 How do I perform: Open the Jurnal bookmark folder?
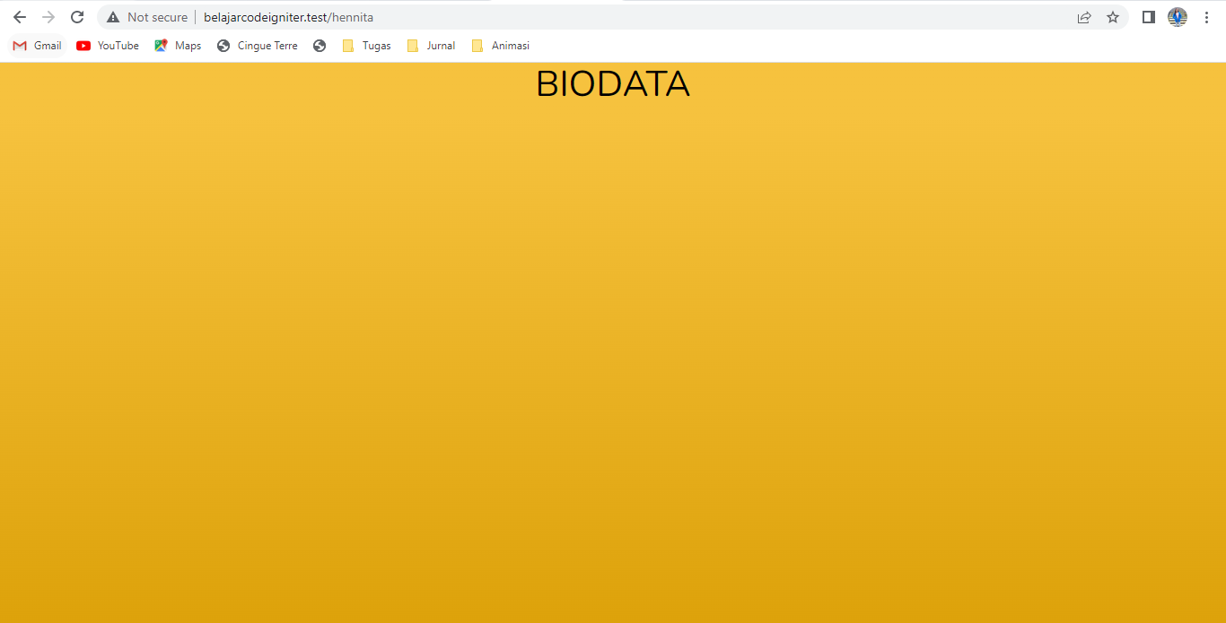pyautogui.click(x=432, y=46)
